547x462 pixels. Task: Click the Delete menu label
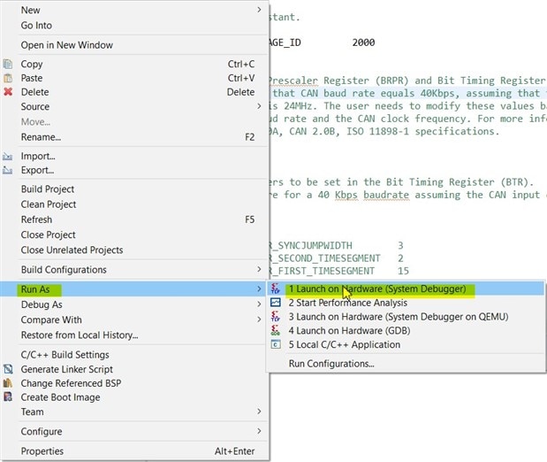pyautogui.click(x=34, y=92)
